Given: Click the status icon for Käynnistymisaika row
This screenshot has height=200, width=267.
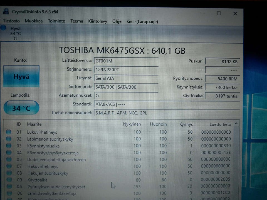Looking at the screenshot, I should [9, 146].
